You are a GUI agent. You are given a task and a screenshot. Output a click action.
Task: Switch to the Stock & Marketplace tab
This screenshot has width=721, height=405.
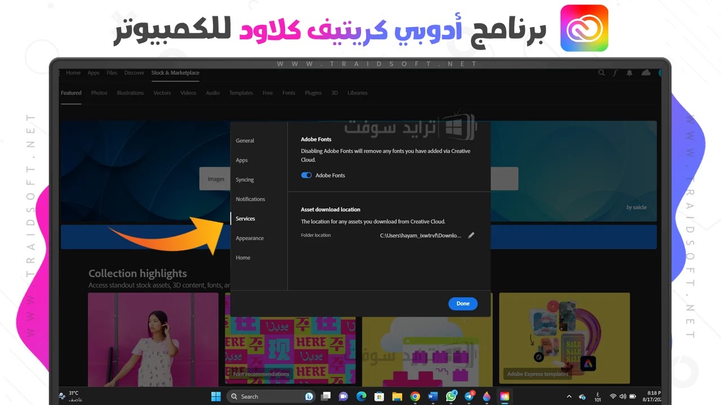[175, 73]
